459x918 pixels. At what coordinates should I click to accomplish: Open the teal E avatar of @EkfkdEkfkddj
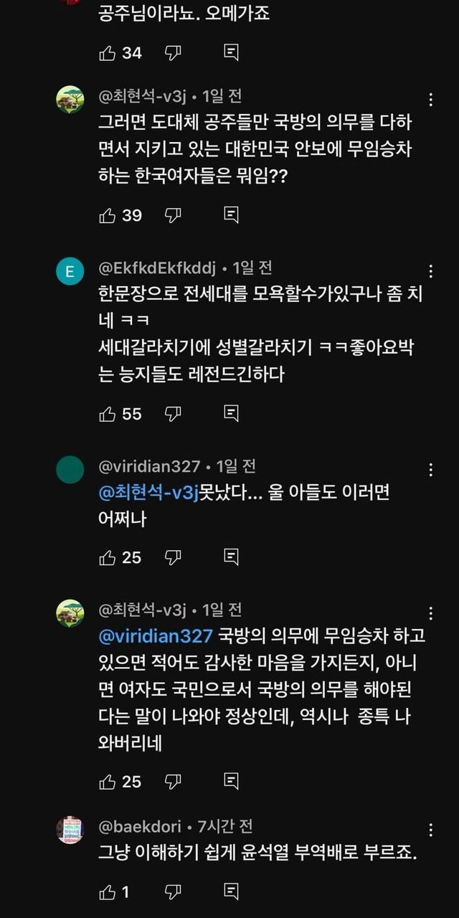[x=70, y=271]
